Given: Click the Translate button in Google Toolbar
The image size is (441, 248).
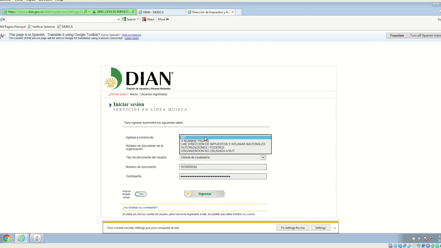Looking at the screenshot, I should pyautogui.click(x=397, y=35).
